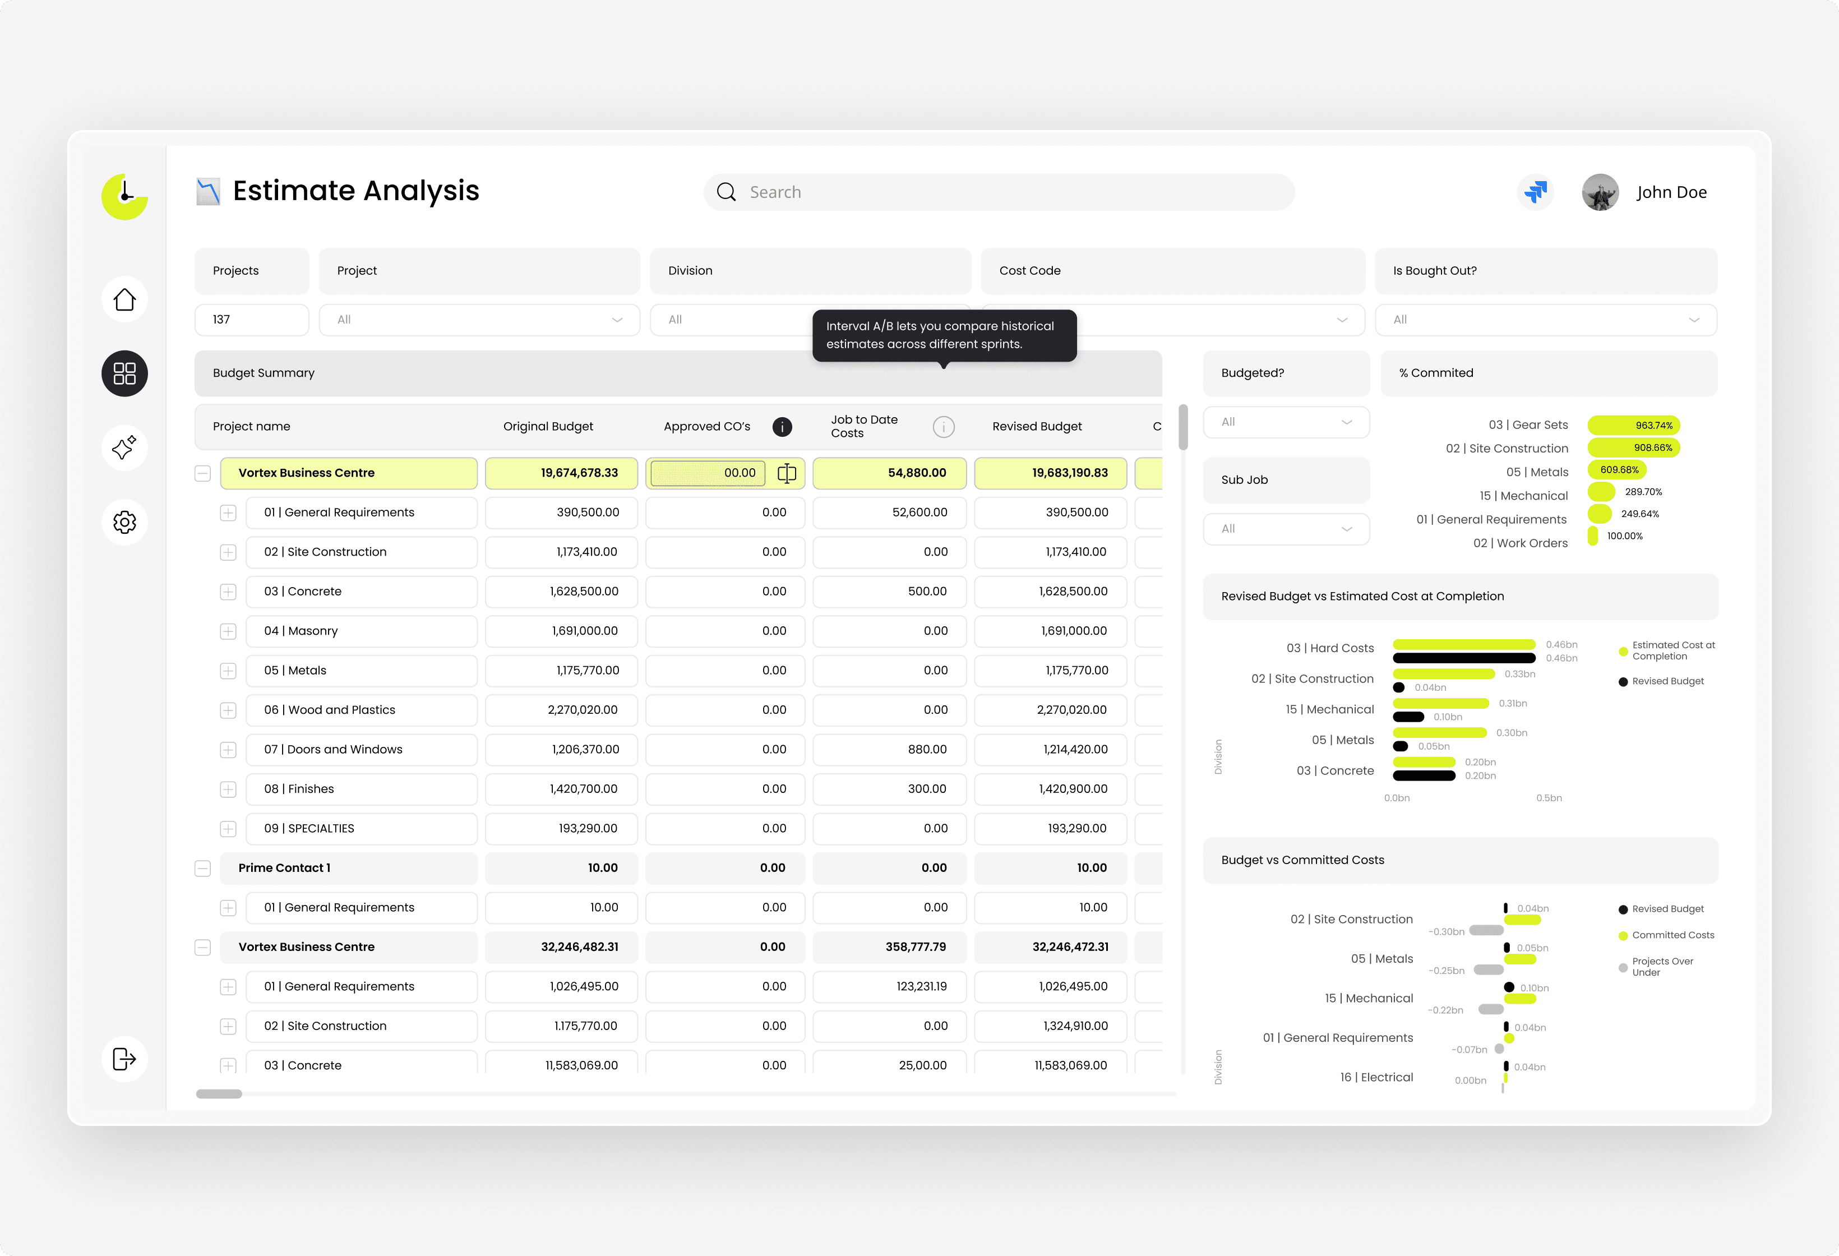This screenshot has width=1839, height=1256.
Task: Open the AI sparkle sidebar icon
Action: [x=124, y=448]
